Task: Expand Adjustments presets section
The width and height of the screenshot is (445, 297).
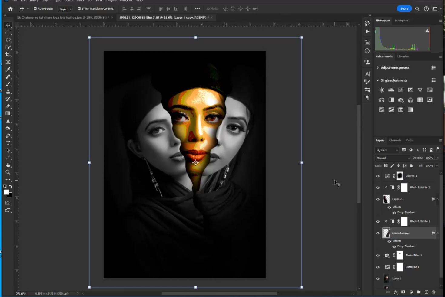Action: (378, 68)
